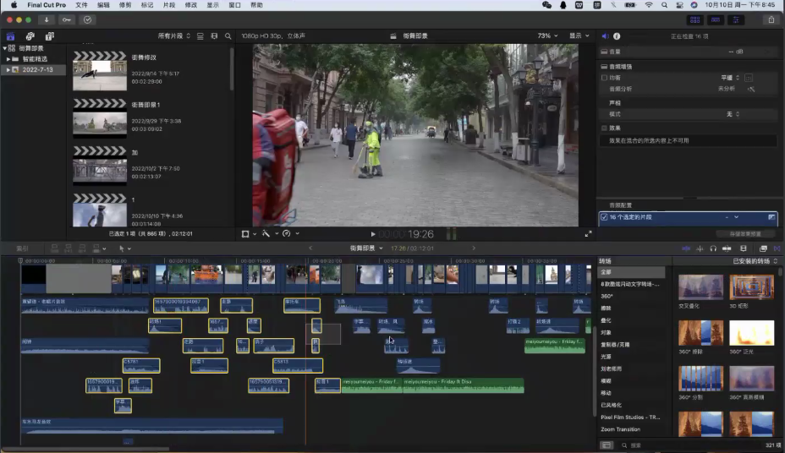Open clip appearance filmstrip options in browser
Viewport: 785px width, 453px height.
point(214,36)
